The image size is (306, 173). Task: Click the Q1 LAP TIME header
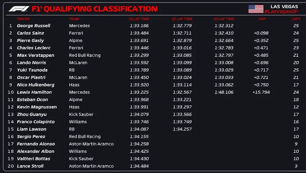pyautogui.click(x=139, y=19)
